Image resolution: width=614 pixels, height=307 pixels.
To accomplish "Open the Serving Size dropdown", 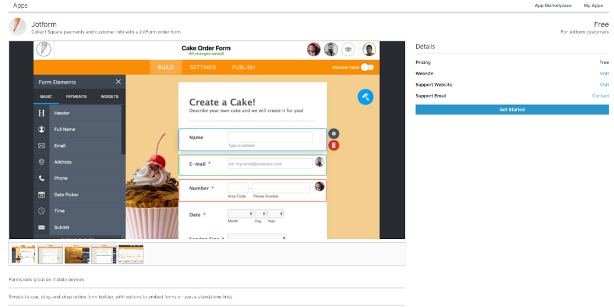I will click(257, 237).
